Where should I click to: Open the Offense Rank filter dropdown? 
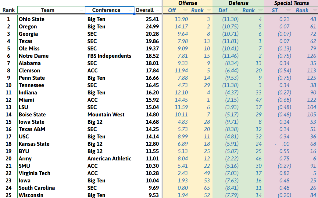[209, 10]
